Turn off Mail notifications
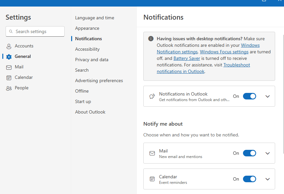The image size is (284, 194). 250,153
